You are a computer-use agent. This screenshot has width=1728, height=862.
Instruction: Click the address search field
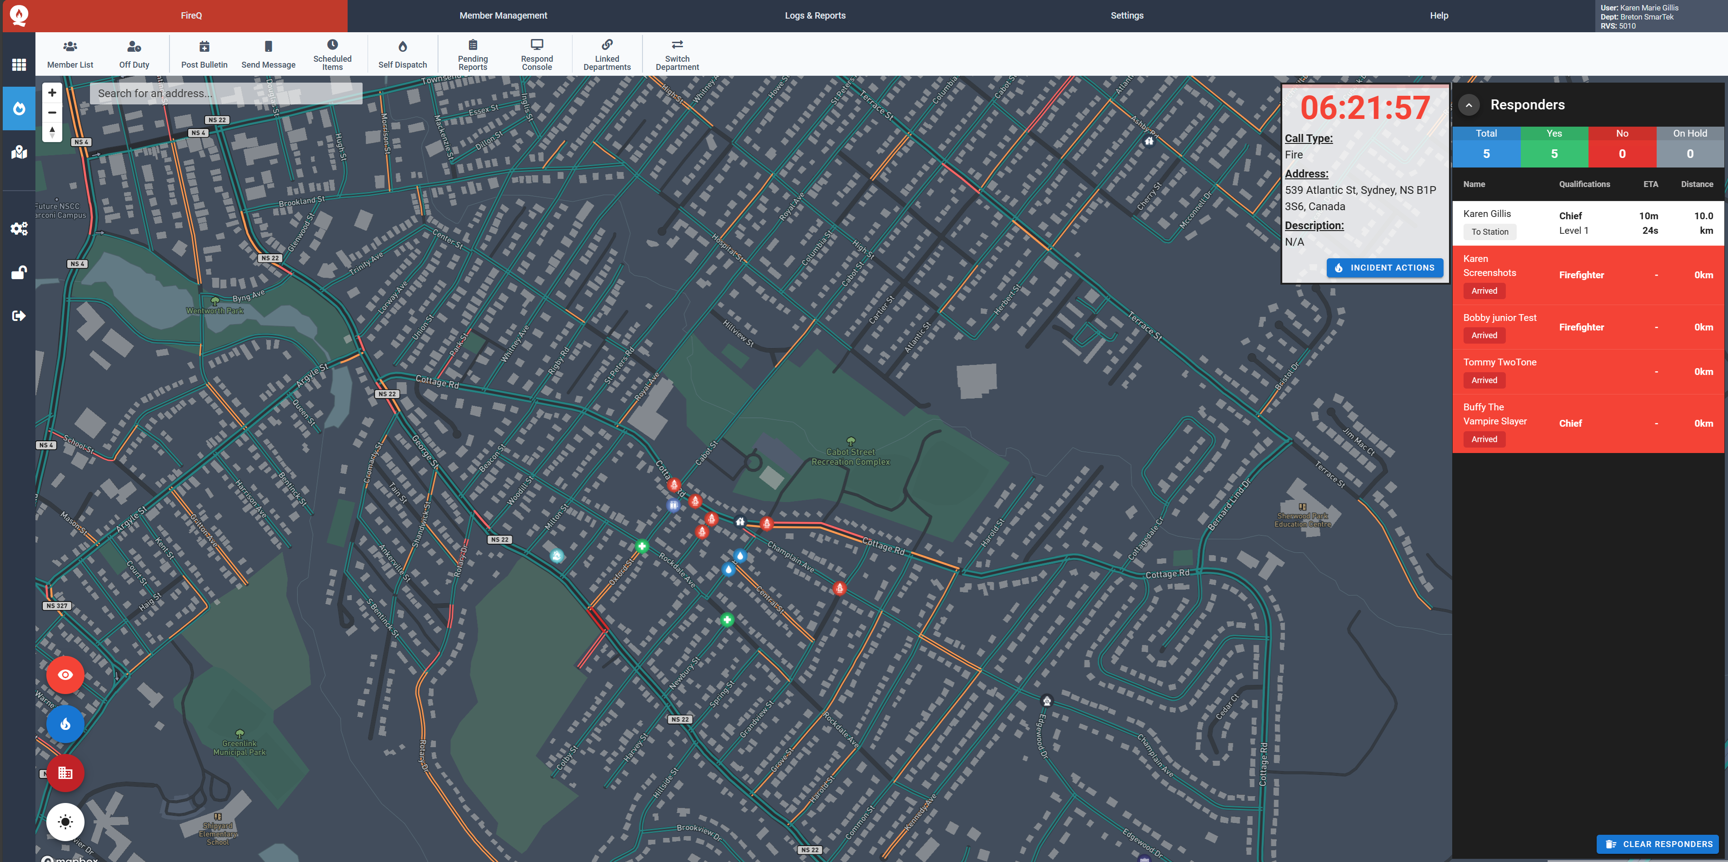[x=226, y=93]
